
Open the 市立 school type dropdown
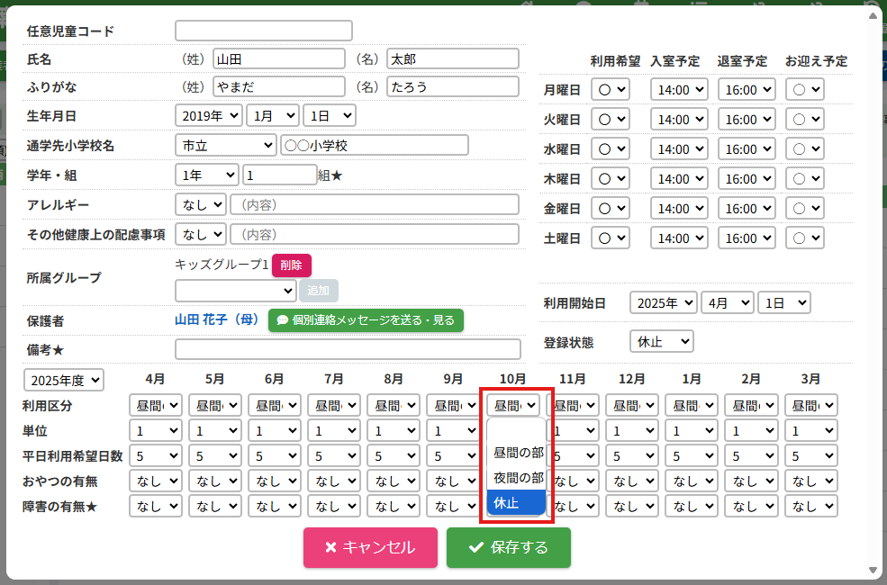pyautogui.click(x=225, y=145)
